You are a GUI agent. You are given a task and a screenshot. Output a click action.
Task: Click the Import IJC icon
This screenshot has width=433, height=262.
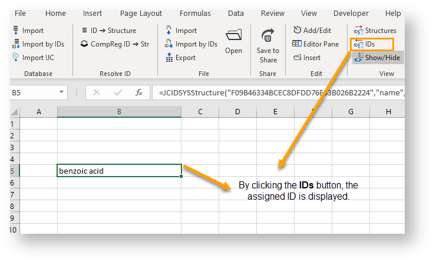(x=16, y=57)
